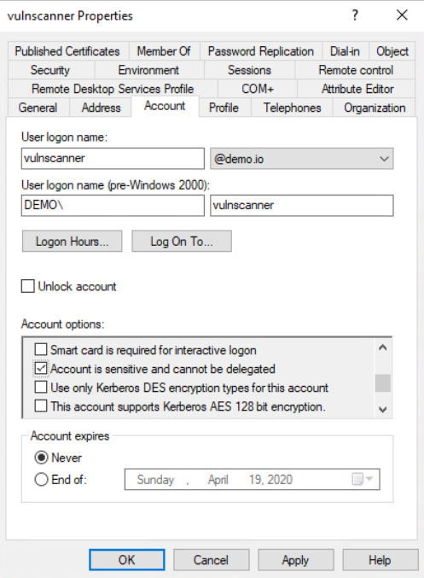Click account options scroll up arrow
The image size is (424, 578).
383,347
